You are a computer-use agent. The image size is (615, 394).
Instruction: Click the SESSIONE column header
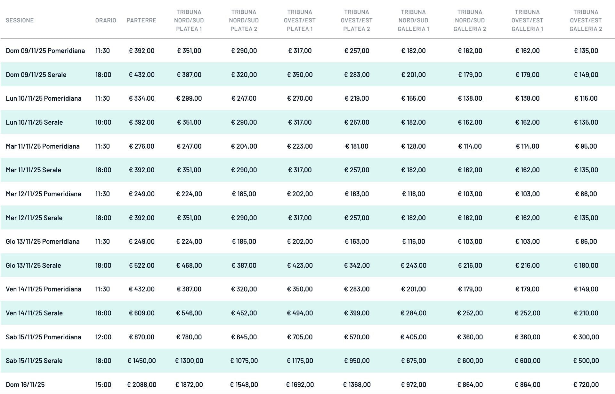[x=20, y=20]
